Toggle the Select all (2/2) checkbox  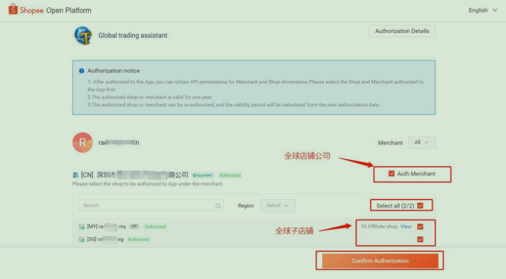420,206
